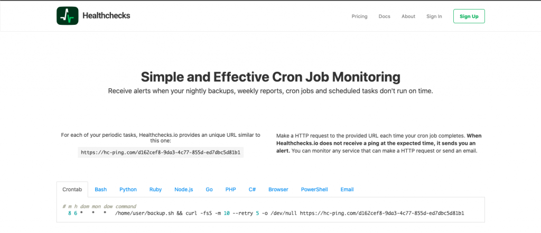The width and height of the screenshot is (541, 233).
Task: Switch to the Python tab
Action: [x=128, y=190]
